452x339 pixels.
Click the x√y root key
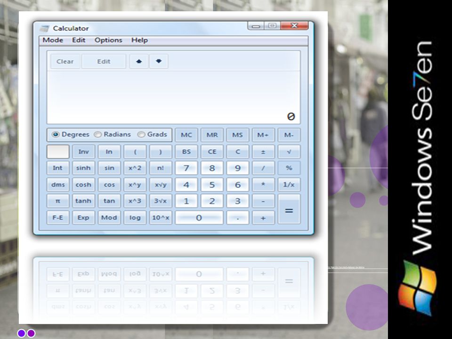(161, 185)
